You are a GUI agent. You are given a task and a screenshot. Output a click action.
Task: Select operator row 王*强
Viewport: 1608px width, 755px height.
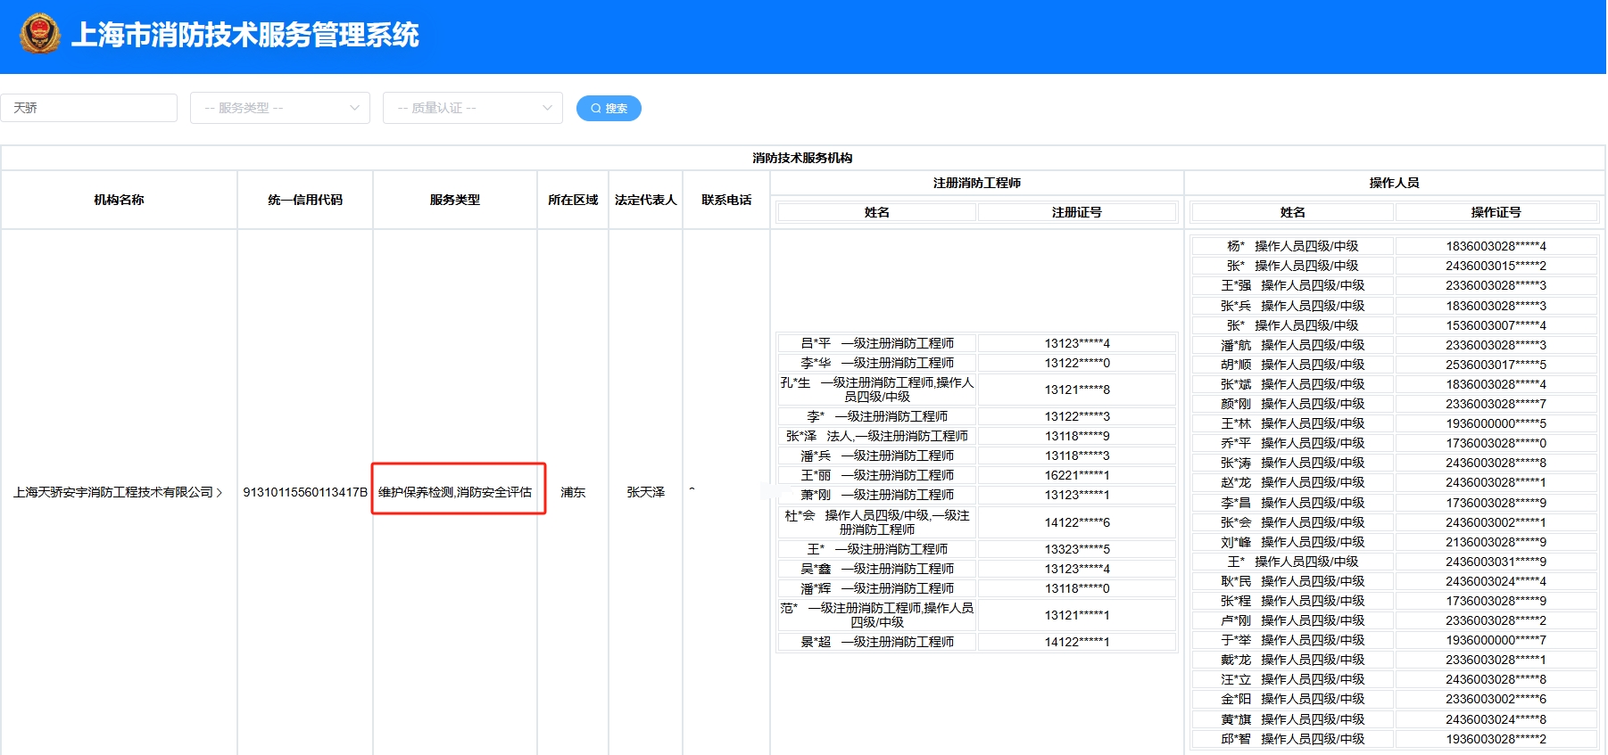(x=1292, y=285)
